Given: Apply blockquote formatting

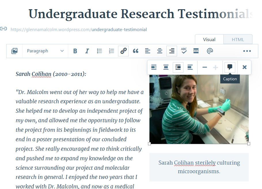Looking at the screenshot, I should (136, 51).
